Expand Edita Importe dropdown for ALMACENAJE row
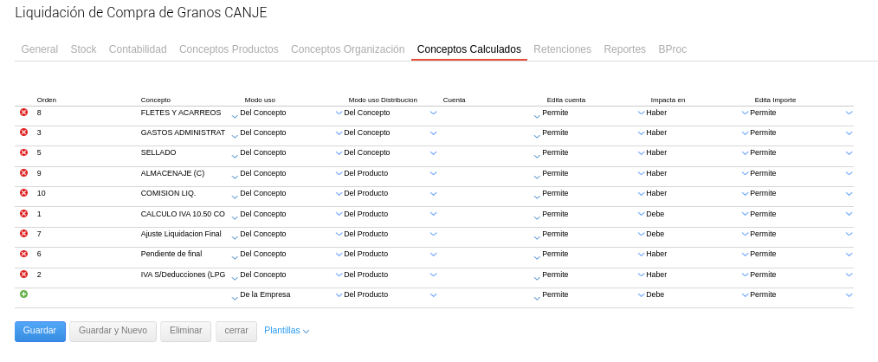Viewport: 878px width, 362px height. click(849, 174)
